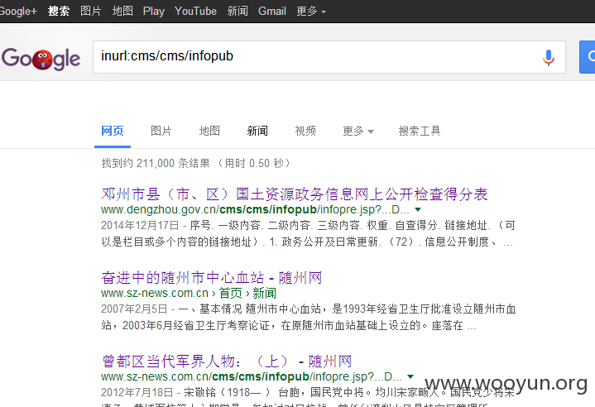Open 地图 in the top black bar
This screenshot has width=595, height=407.
122,11
